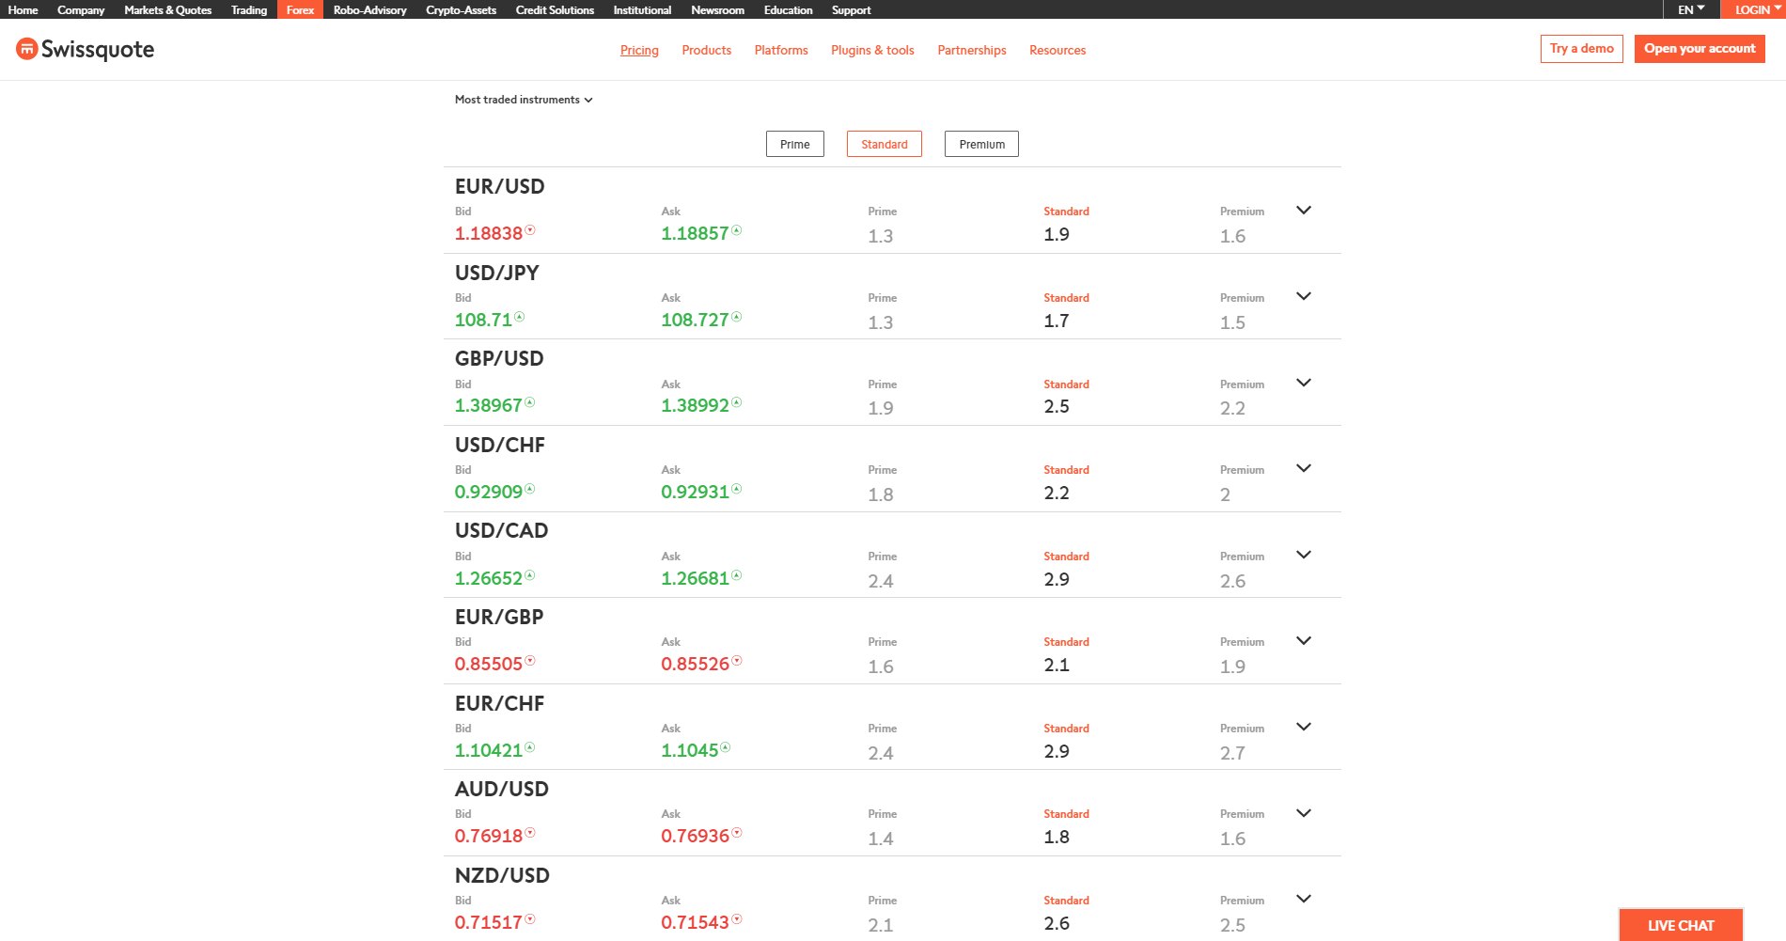Open Support in top bar

851,9
